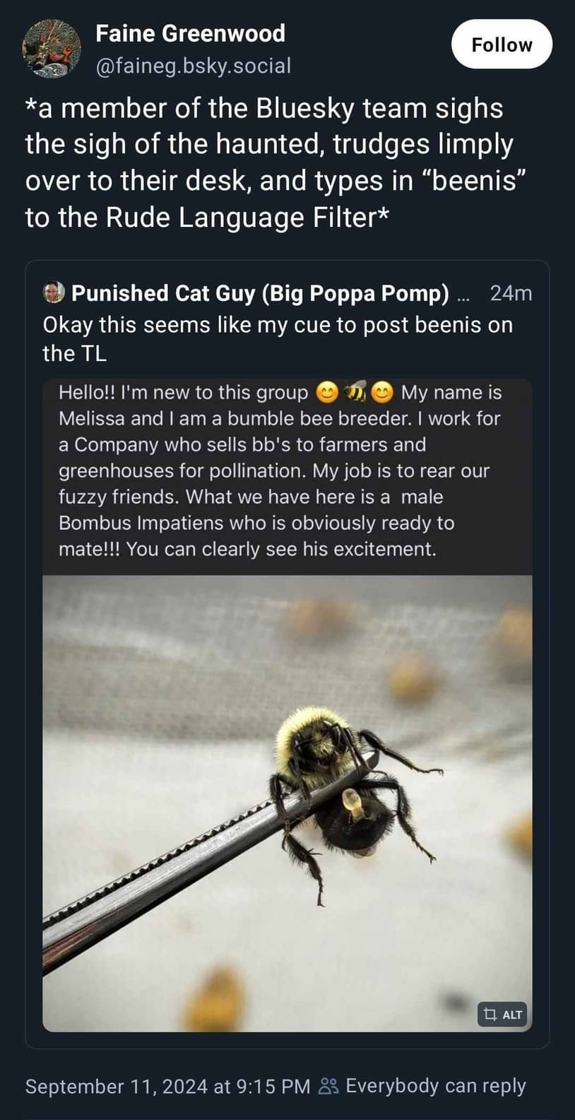
Task: Open Faine Greenwood's profile avatar
Action: 52,48
